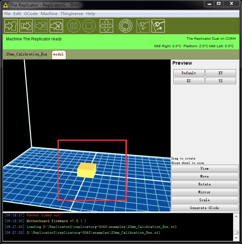Open the Edit menu
Screen dimensions: 242x244
[17, 14]
